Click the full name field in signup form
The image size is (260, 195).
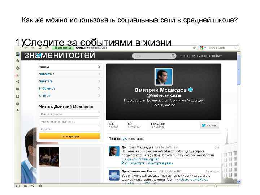70,114
